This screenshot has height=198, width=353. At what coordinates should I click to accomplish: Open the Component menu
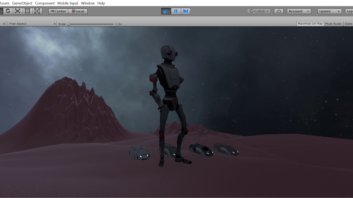click(45, 3)
